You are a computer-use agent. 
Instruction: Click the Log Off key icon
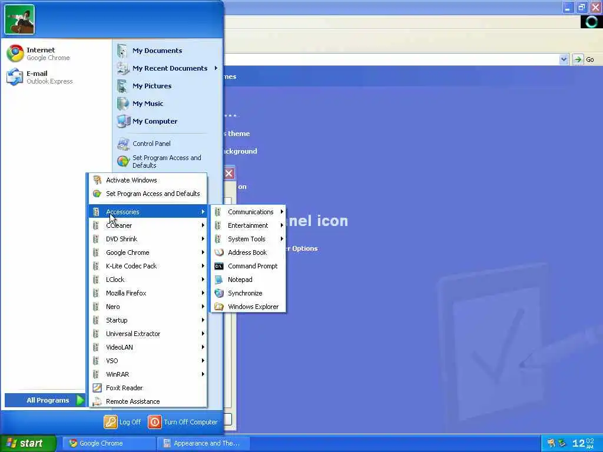(110, 422)
